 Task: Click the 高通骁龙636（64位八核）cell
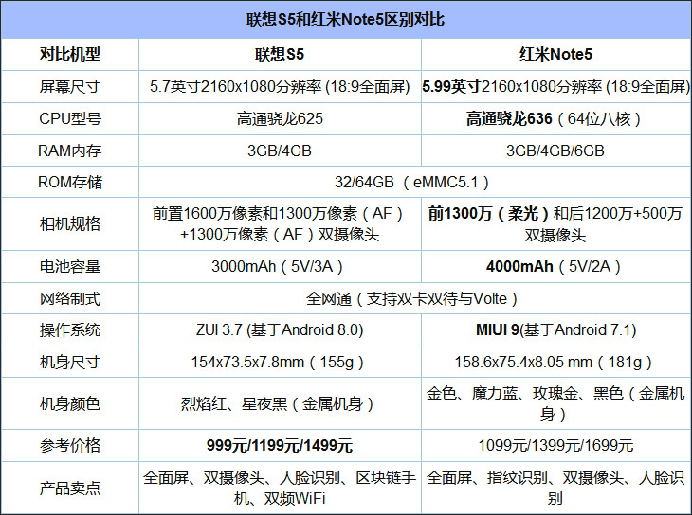coord(555,118)
